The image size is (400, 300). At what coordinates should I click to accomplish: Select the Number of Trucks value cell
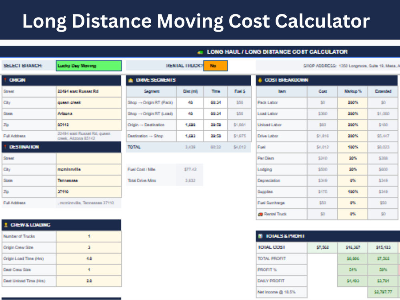point(89,236)
